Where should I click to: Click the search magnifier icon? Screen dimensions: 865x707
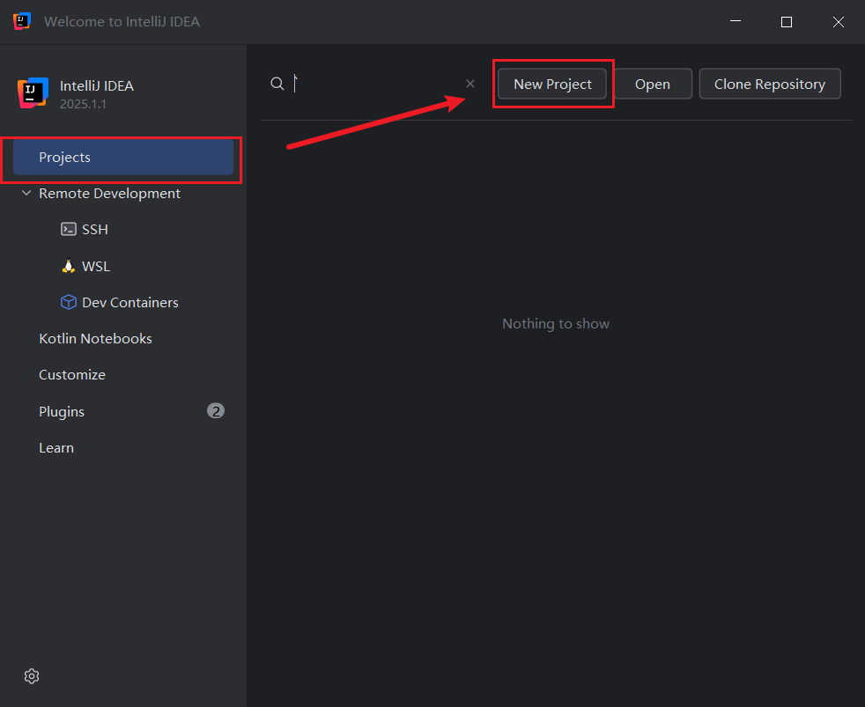point(277,84)
